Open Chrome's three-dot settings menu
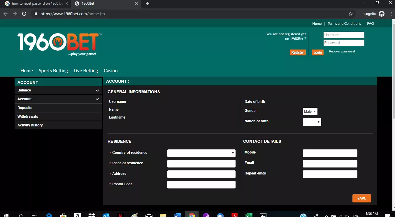This screenshot has height=217, width=395. point(391,14)
